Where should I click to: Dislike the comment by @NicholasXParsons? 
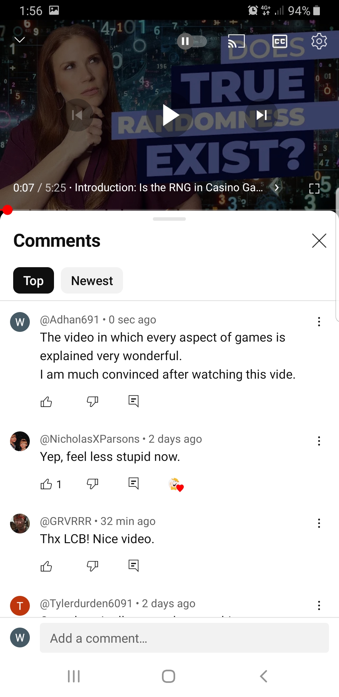tap(92, 484)
